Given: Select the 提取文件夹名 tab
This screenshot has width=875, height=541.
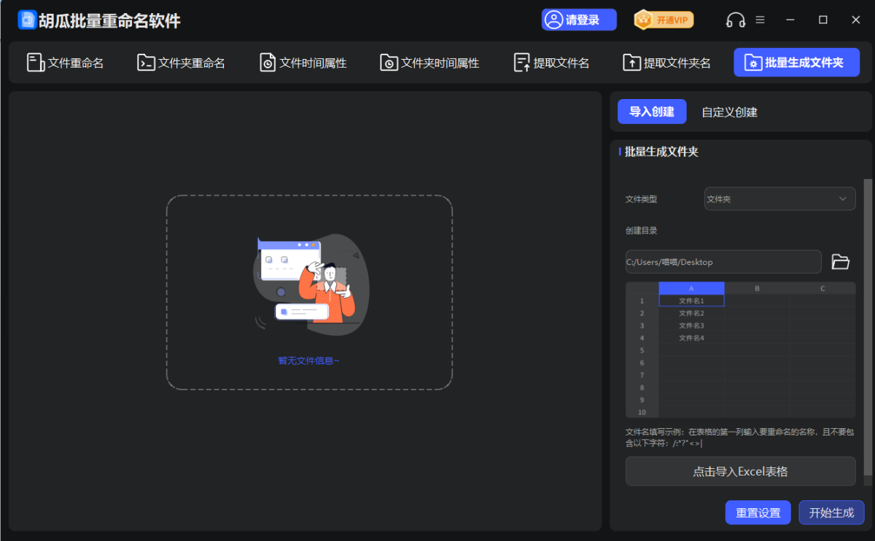Looking at the screenshot, I should 666,63.
